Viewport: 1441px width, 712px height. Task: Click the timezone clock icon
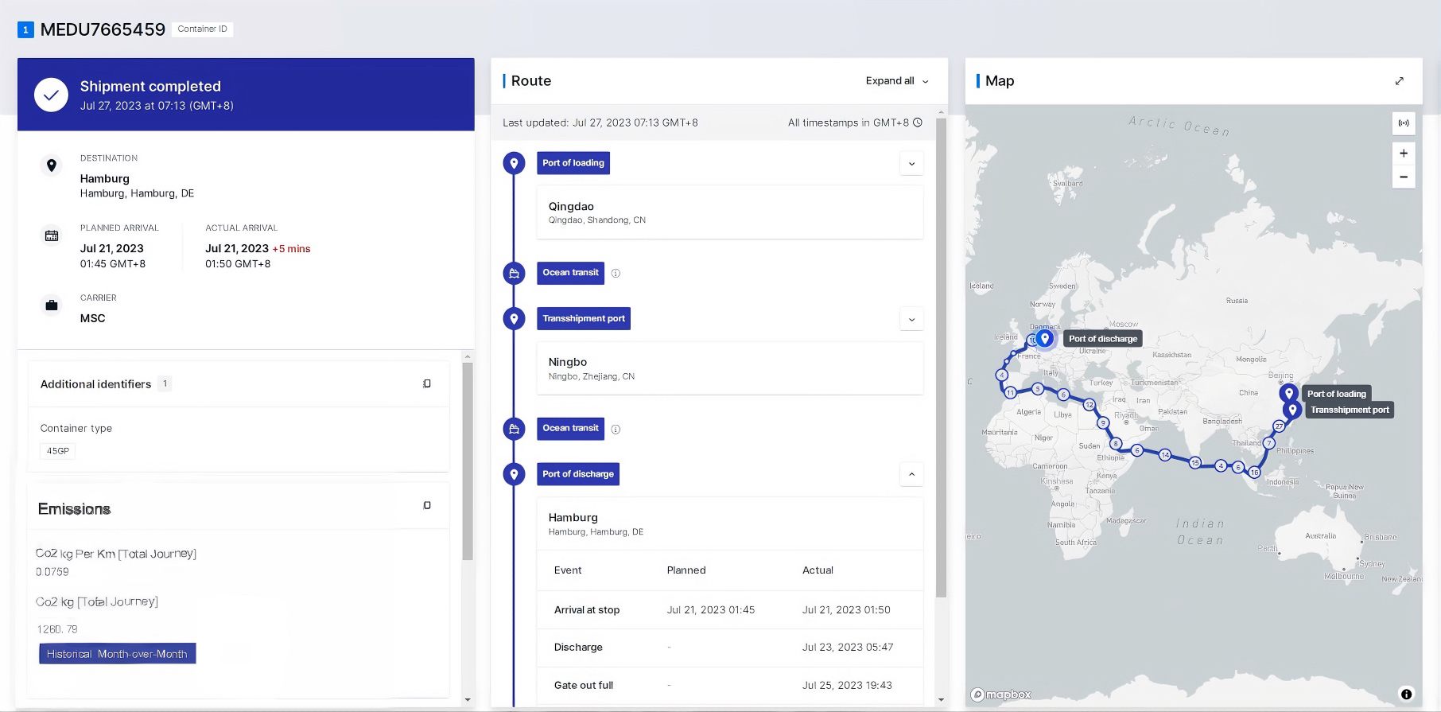918,123
